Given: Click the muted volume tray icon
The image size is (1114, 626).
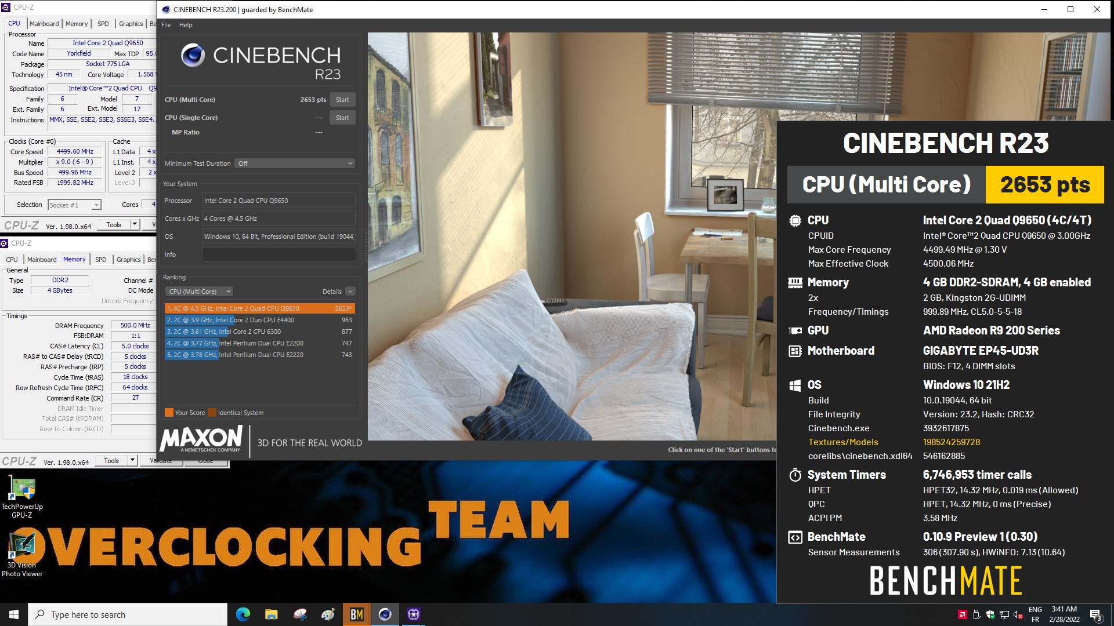Looking at the screenshot, I should click(1018, 614).
